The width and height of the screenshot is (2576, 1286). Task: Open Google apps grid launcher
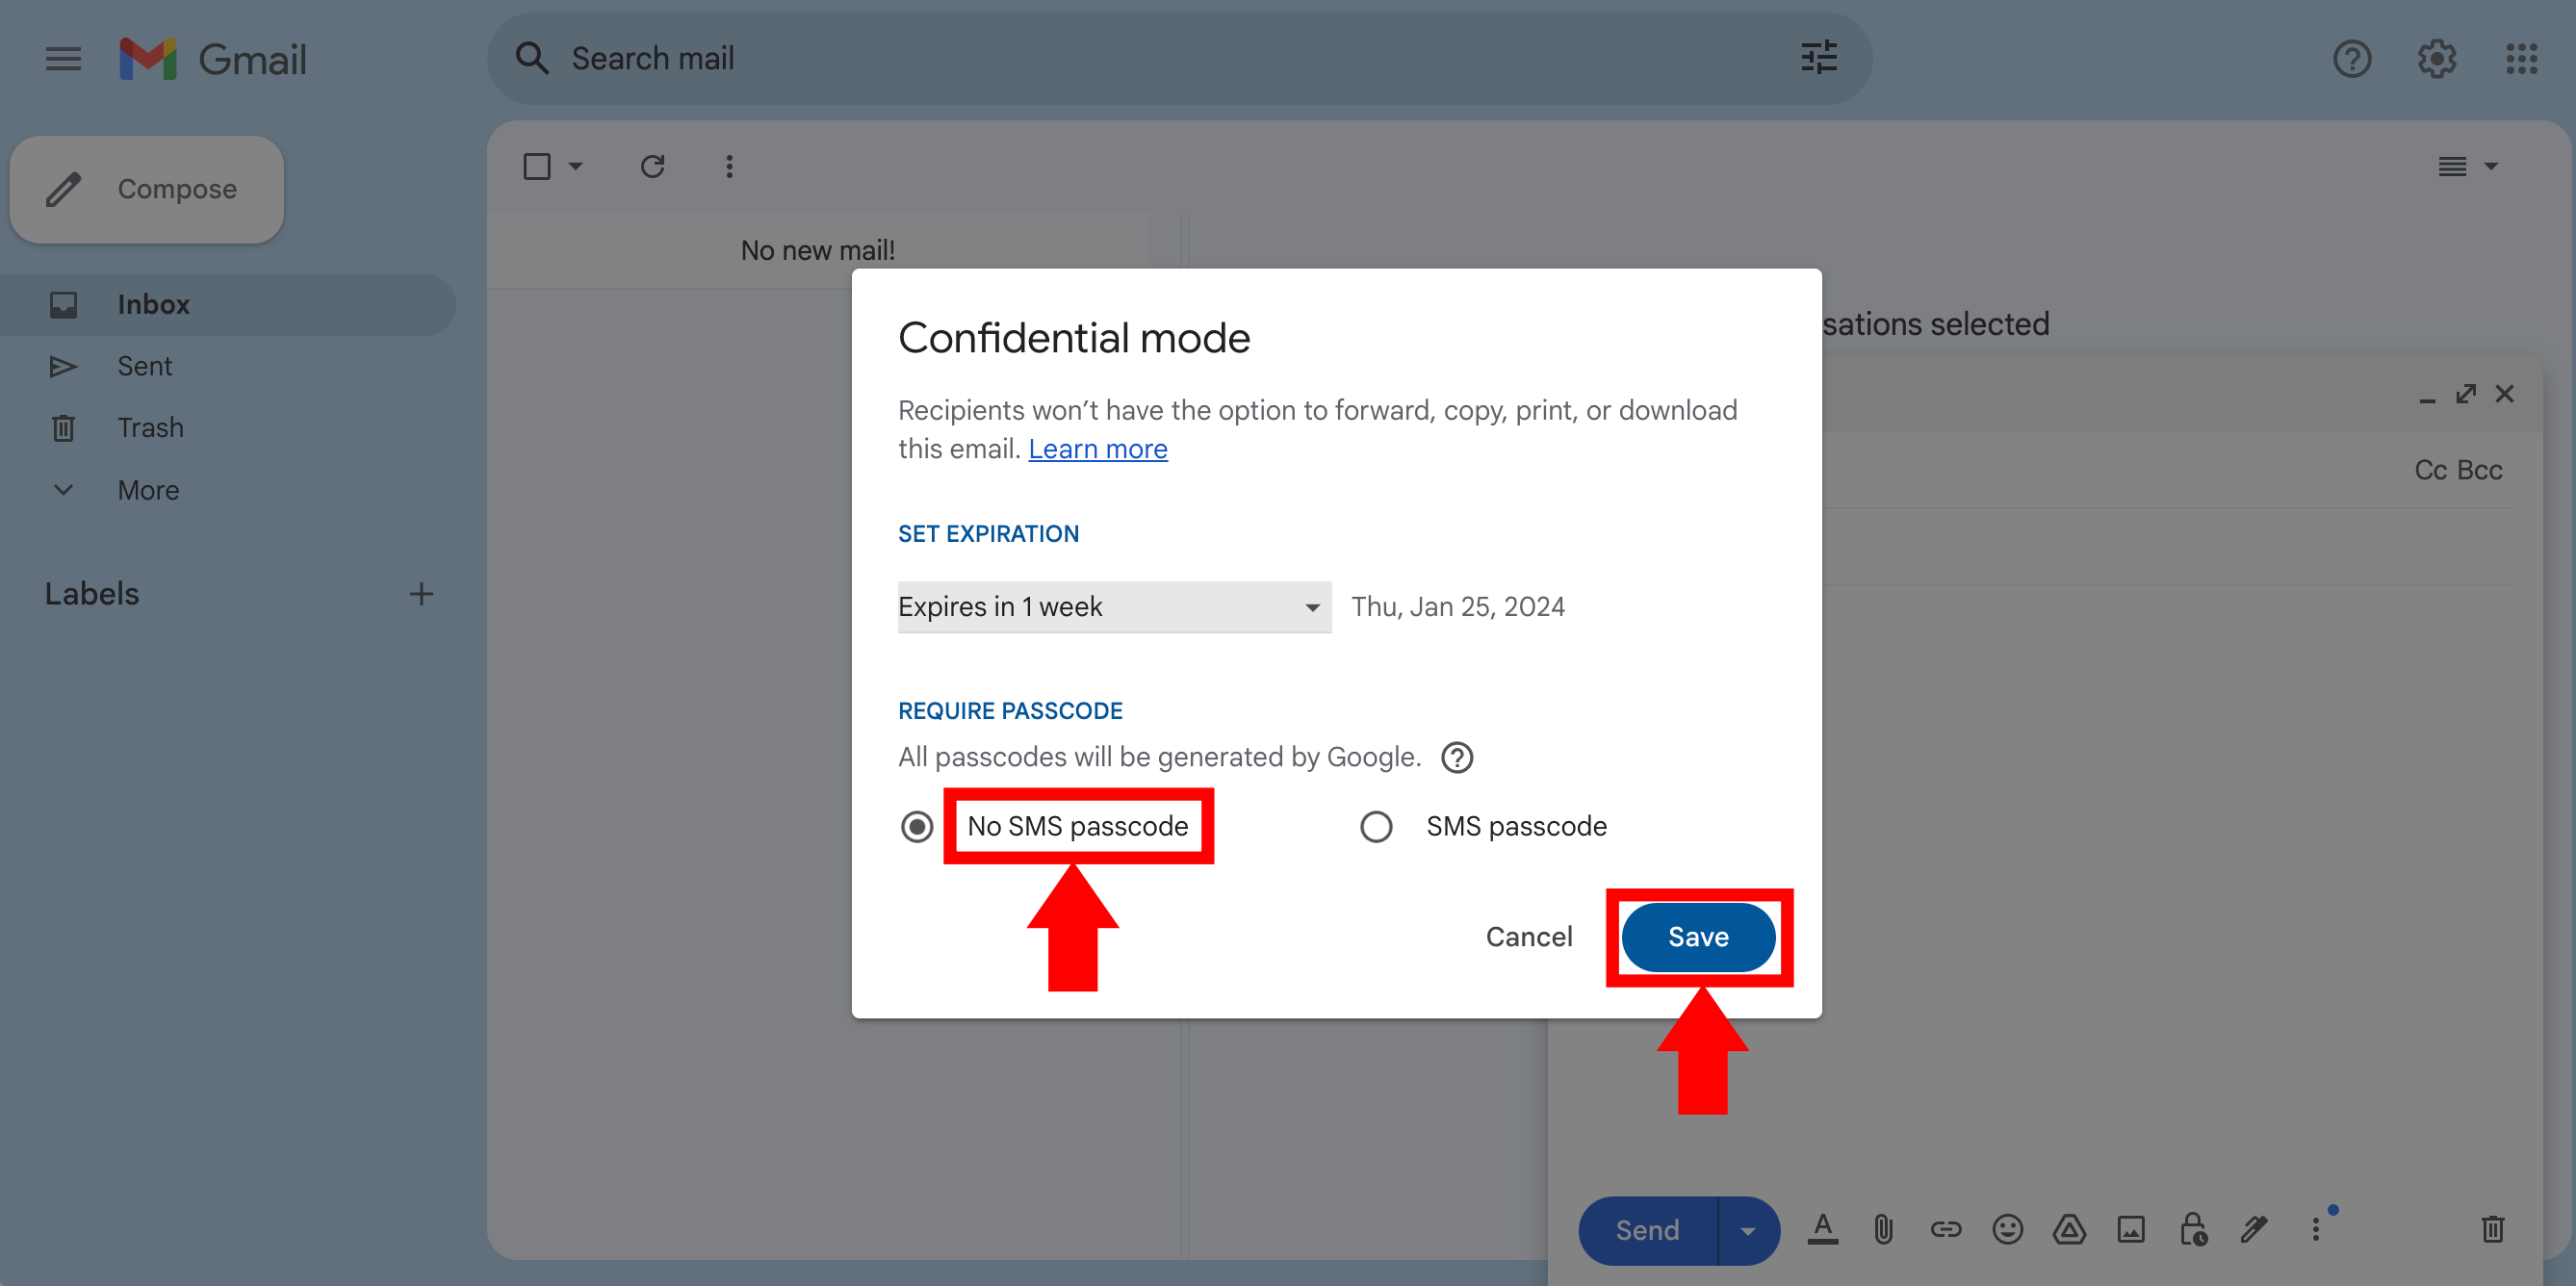(x=2521, y=59)
